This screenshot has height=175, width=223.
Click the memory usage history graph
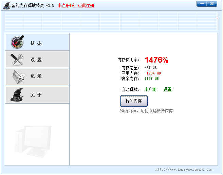pos(111,21)
